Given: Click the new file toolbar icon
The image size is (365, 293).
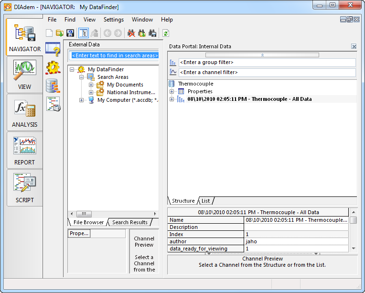Looking at the screenshot, I should tap(49, 33).
